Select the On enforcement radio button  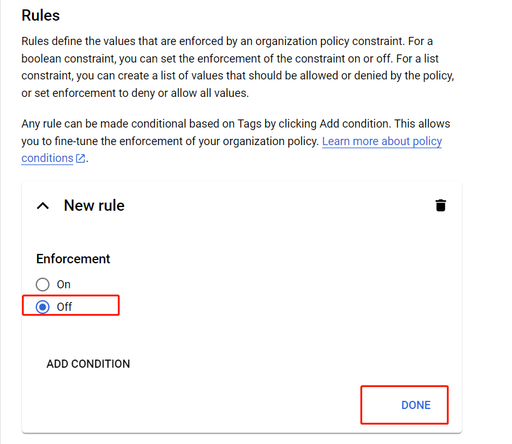coord(42,285)
